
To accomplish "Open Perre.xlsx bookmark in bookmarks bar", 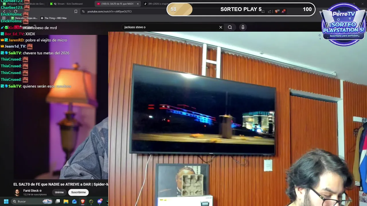I will [x=24, y=18].
